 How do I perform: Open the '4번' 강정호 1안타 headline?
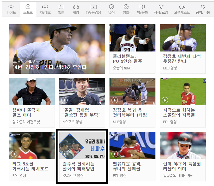[50, 67]
